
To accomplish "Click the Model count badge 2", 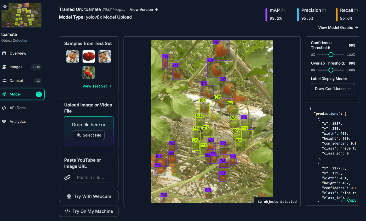I will (x=39, y=94).
